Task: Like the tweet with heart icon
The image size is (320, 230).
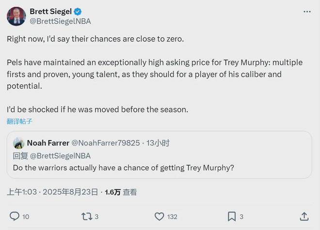Action: [x=160, y=216]
